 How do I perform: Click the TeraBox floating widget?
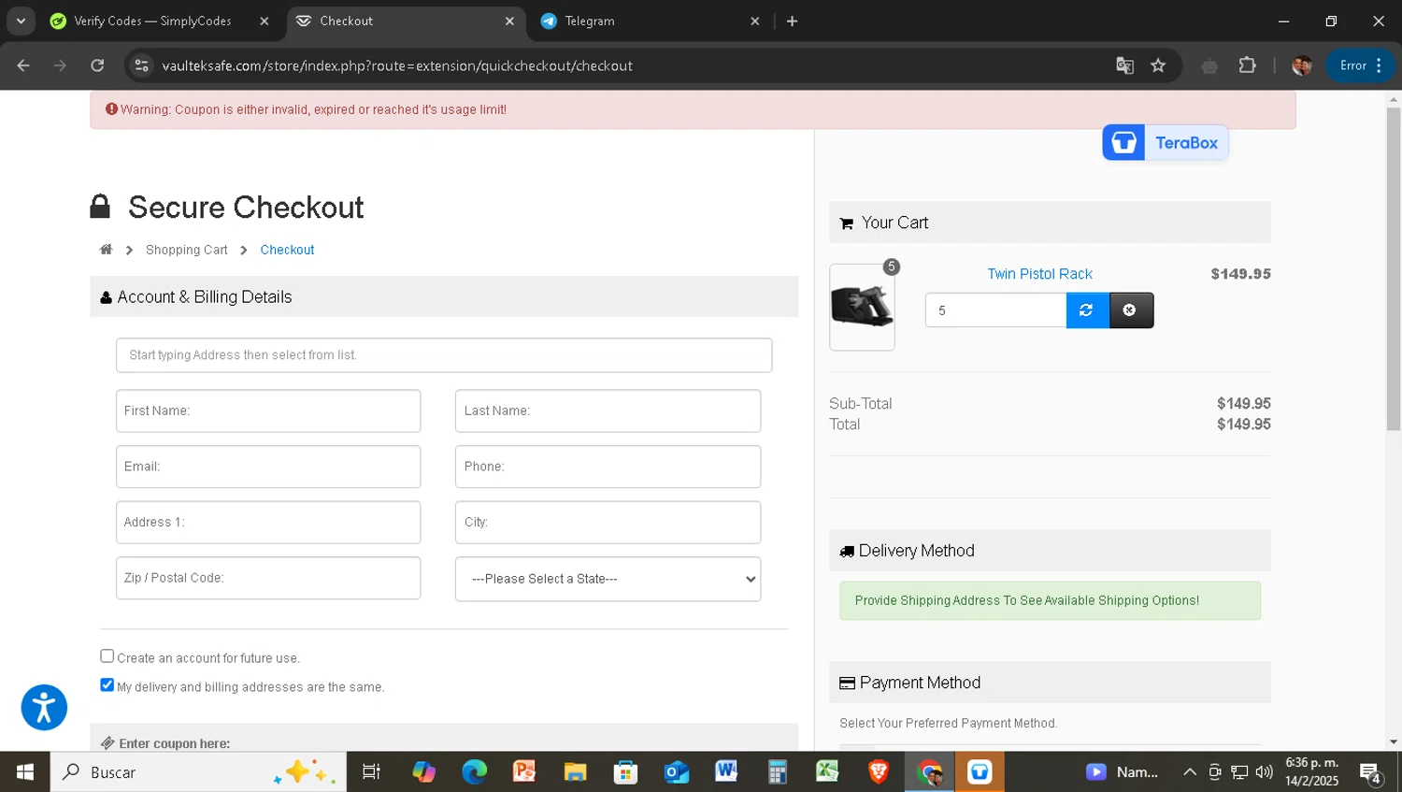1166,142
